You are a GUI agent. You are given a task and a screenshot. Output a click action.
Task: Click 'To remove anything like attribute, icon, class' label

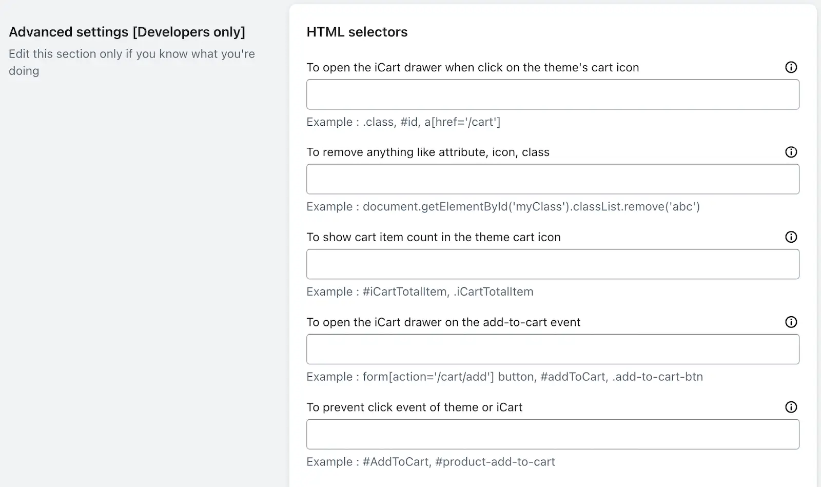click(x=428, y=152)
